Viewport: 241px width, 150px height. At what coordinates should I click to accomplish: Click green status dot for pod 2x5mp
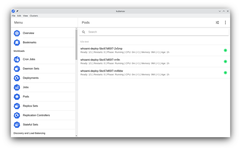pyautogui.click(x=225, y=50)
